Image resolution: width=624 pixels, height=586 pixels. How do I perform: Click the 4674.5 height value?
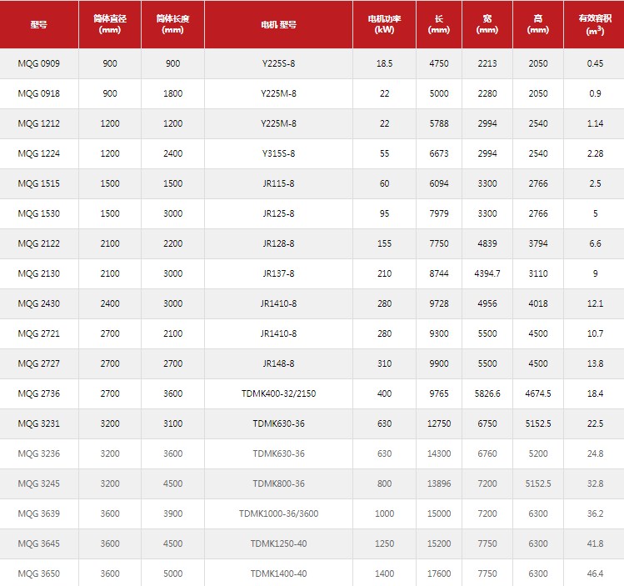538,393
